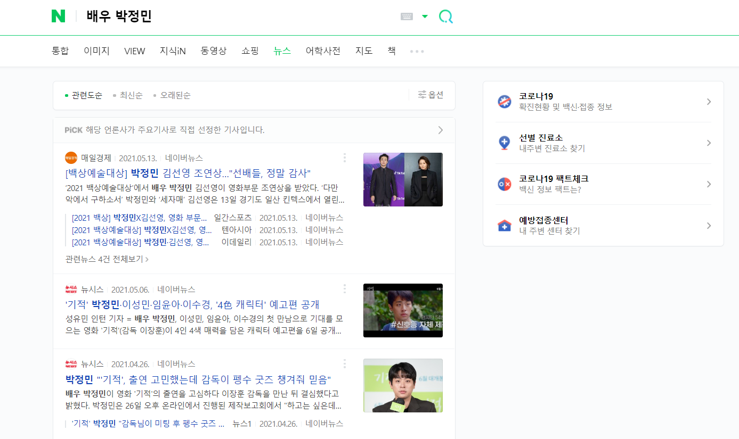Image resolution: width=739 pixels, height=439 pixels.
Task: Click the green Naver N logo
Action: click(x=58, y=16)
